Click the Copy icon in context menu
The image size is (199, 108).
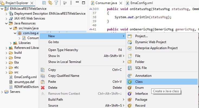tap(43, 70)
